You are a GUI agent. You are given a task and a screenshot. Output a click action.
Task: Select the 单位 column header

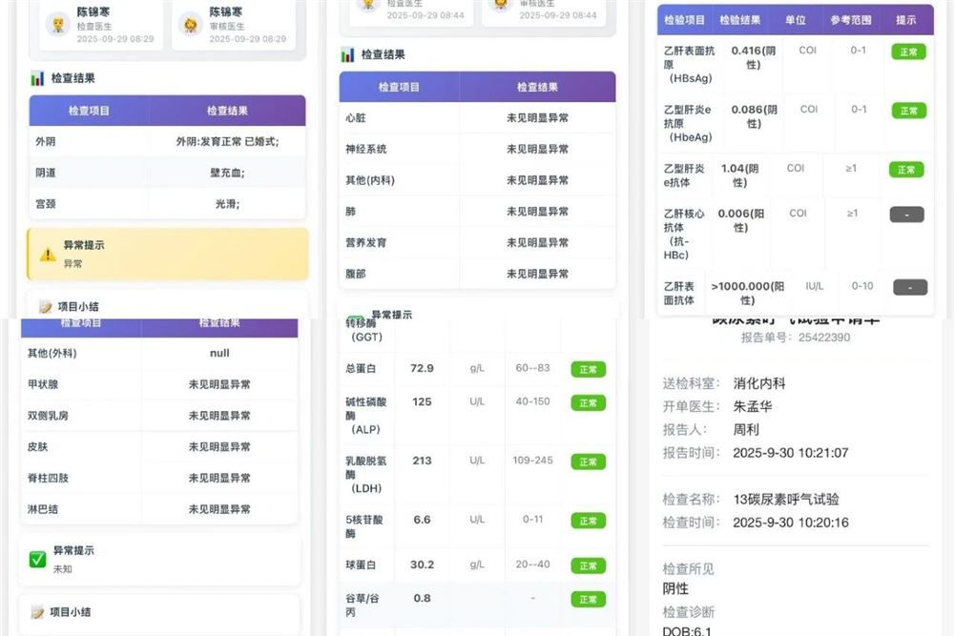pyautogui.click(x=796, y=20)
